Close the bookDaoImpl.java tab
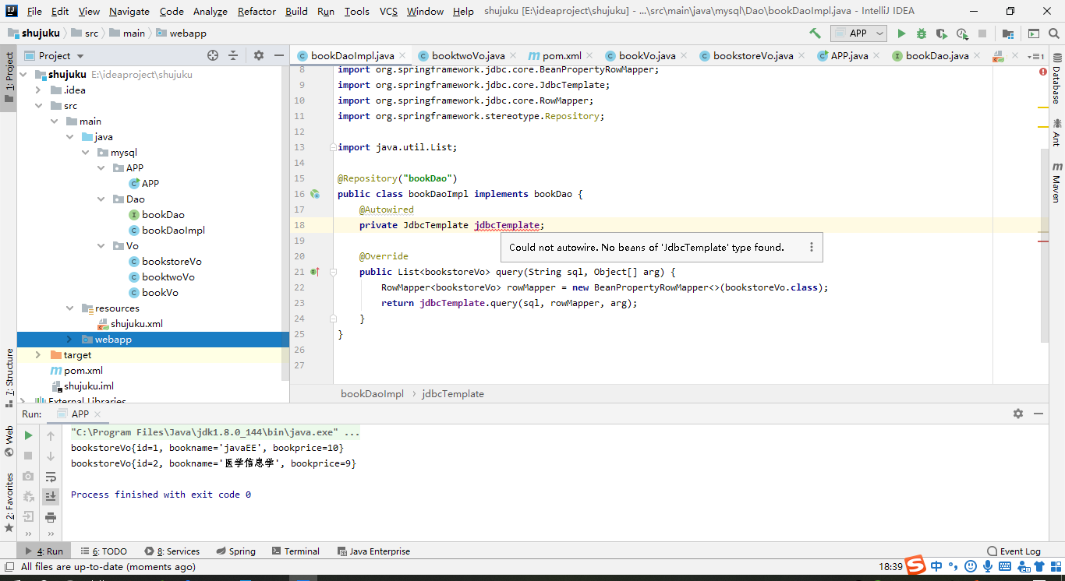 tap(402, 55)
